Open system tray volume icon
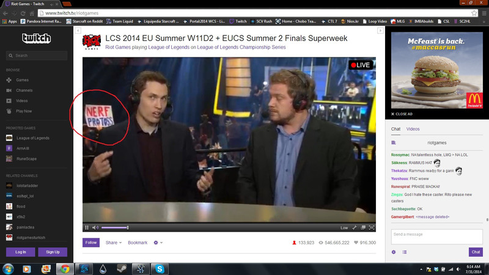Screen dimensions: 489x275 point(458,269)
